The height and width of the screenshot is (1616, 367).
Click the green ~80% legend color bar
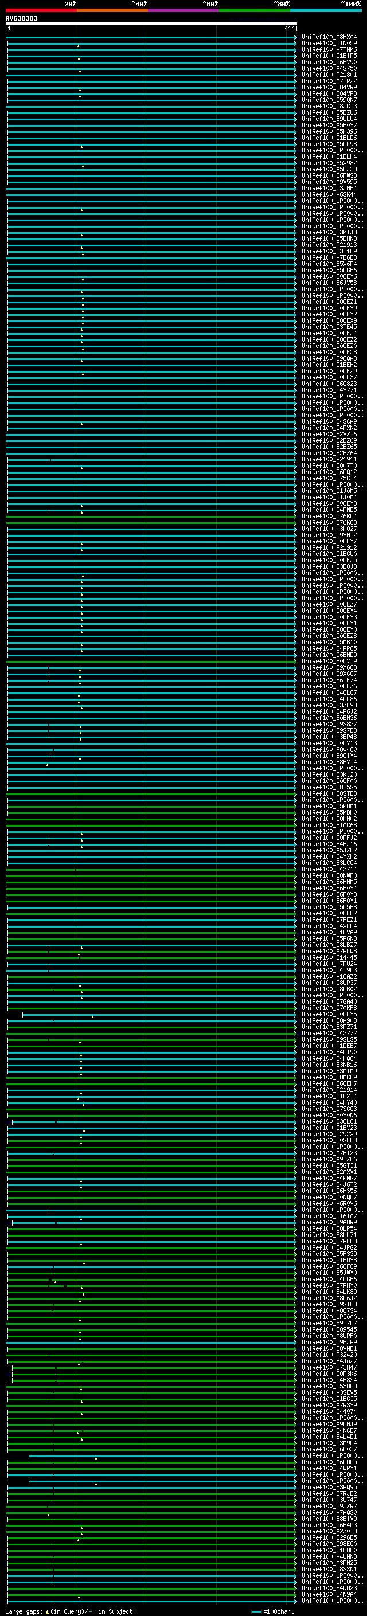[x=254, y=10]
